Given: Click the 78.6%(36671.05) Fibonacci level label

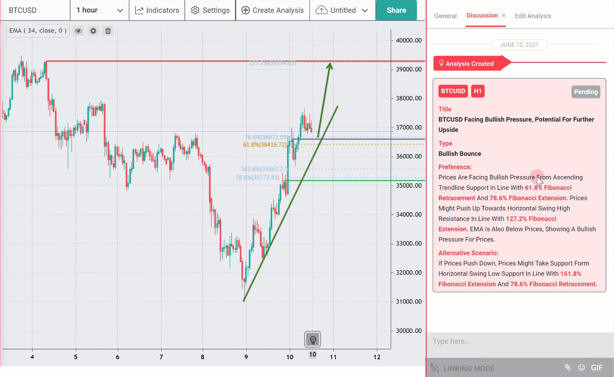Looking at the screenshot, I should pyautogui.click(x=266, y=137).
